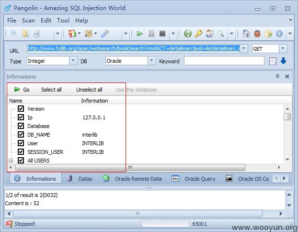This screenshot has width=298, height=232.
Task: Click the Stopped status flag icon
Action: pos(9,224)
